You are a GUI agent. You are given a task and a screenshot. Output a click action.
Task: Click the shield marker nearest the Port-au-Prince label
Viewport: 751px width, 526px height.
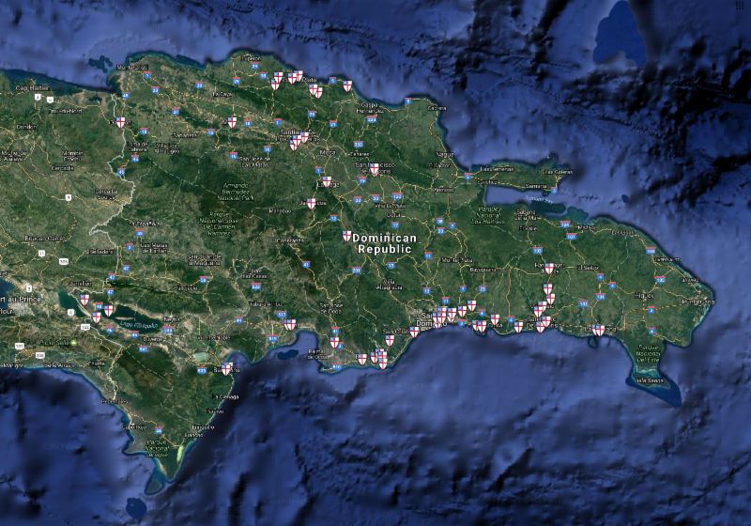84,300
